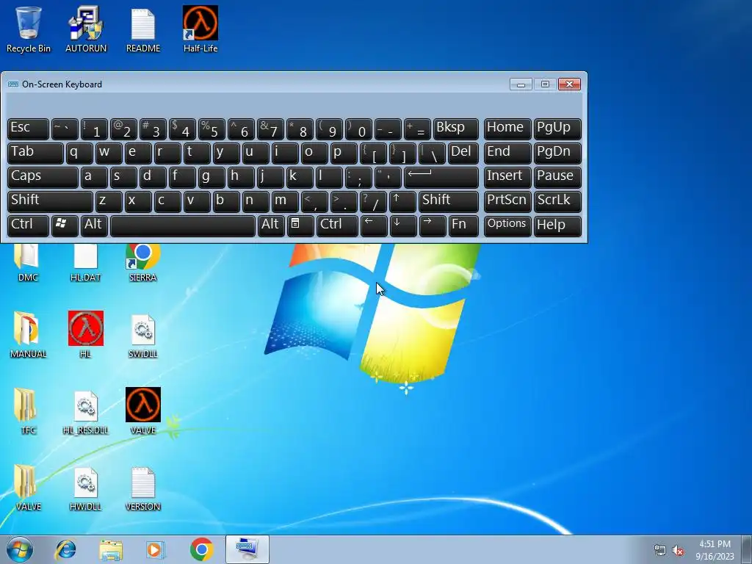Viewport: 752px width, 564px height.
Task: Click the left arrow key
Action: click(374, 225)
